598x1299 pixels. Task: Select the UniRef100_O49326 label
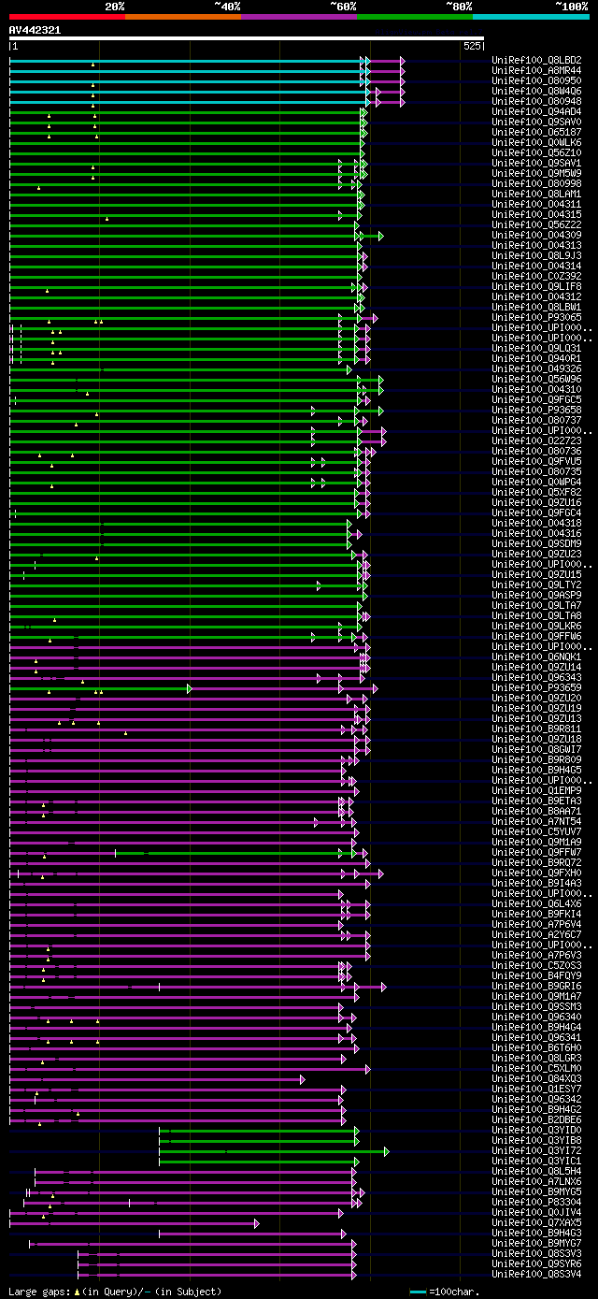536,369
